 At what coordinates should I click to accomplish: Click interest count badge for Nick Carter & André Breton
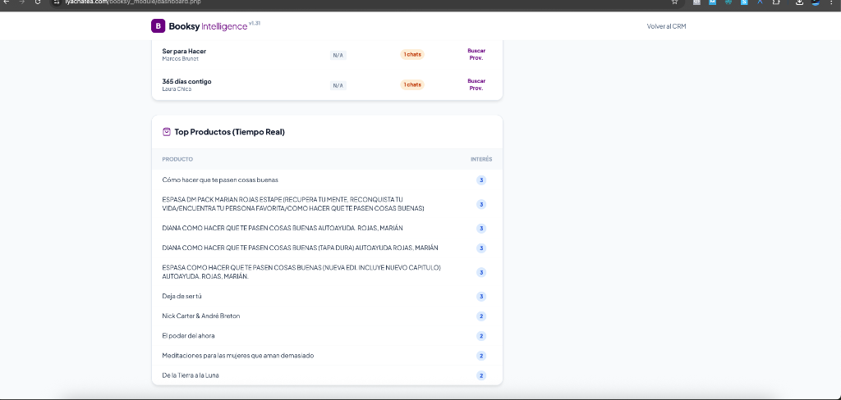[481, 316]
